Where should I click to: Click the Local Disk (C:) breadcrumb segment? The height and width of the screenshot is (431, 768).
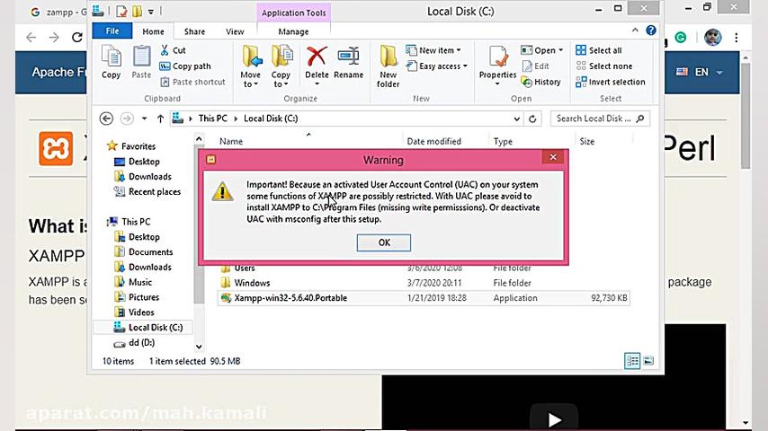(x=271, y=119)
